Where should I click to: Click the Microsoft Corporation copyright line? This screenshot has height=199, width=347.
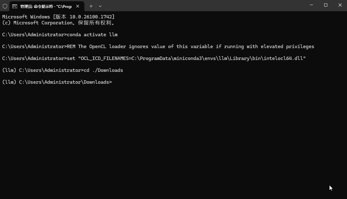tap(58, 23)
